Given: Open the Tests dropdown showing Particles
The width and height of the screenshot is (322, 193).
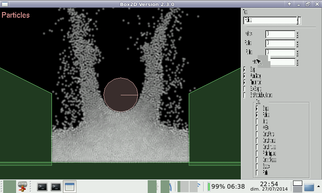Looking at the screenshot, I should (272, 21).
